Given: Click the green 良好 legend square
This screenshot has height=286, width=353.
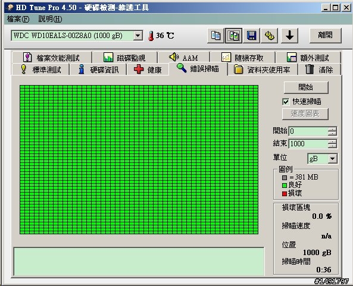Looking at the screenshot, I should (x=285, y=186).
